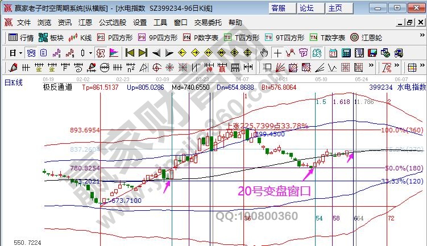
Task: Activate the crosshair cursor tool
Action: pos(277,53)
